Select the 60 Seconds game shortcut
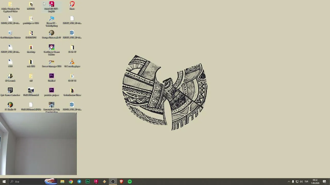Image resolution: width=330 pixels, height=185 pixels. pos(10,78)
